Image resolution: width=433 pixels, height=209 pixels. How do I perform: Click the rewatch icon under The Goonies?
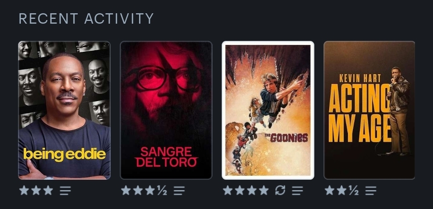[280, 190]
